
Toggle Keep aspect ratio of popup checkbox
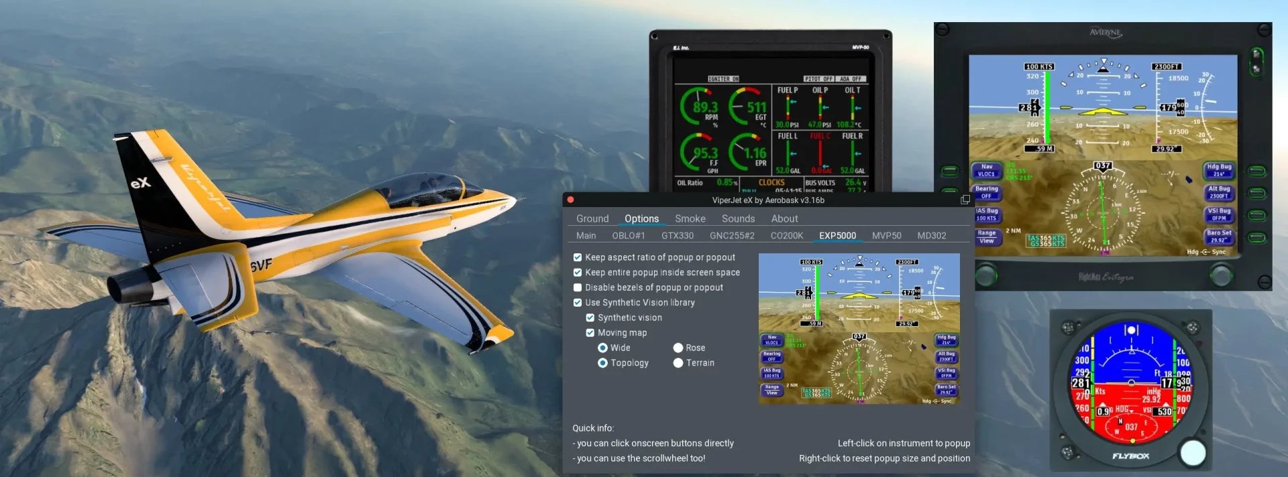click(578, 257)
